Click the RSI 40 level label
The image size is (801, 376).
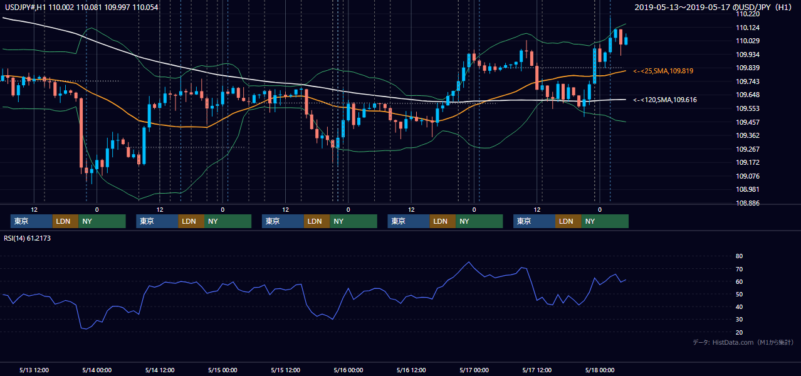tap(739, 306)
